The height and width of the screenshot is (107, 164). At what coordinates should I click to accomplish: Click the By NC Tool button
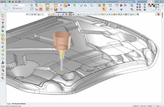point(17,8)
